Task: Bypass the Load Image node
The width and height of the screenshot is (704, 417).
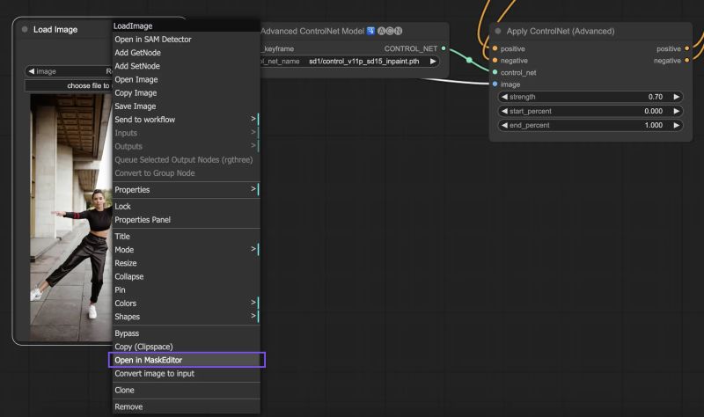Action: coord(186,333)
